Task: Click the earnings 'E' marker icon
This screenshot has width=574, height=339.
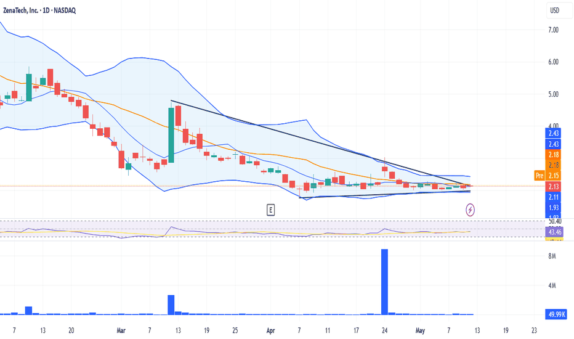Action: [x=270, y=210]
